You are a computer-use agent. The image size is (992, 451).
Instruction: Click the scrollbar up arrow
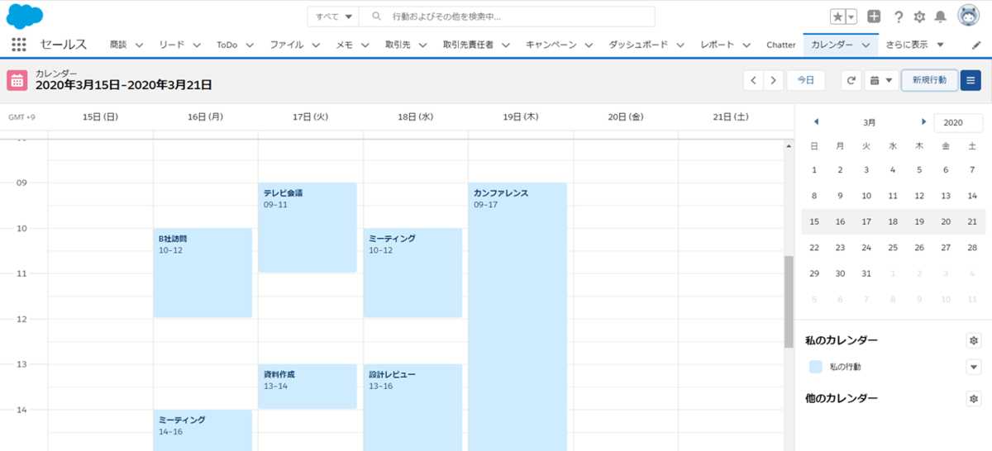point(789,145)
